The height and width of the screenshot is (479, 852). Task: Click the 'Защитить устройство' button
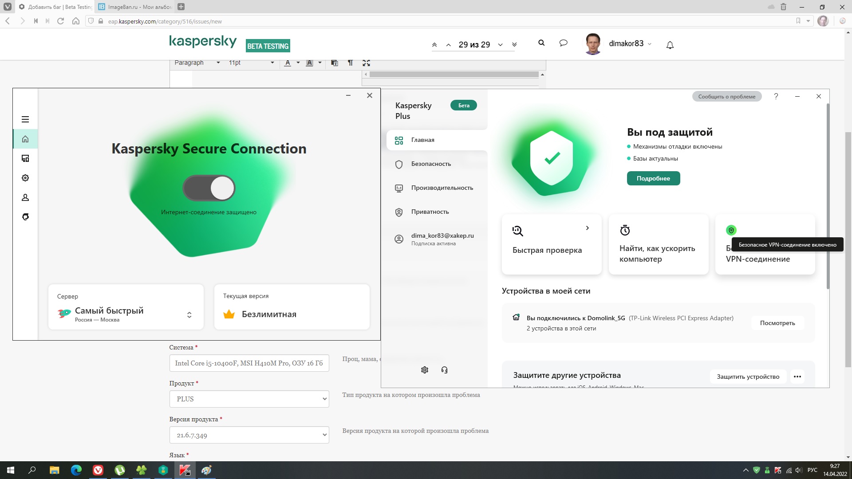pos(748,377)
